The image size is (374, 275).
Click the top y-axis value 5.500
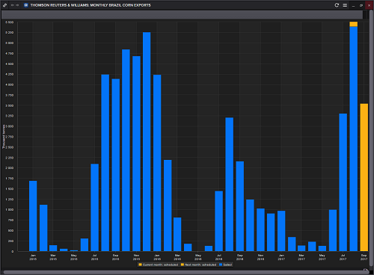pyautogui.click(x=10, y=22)
